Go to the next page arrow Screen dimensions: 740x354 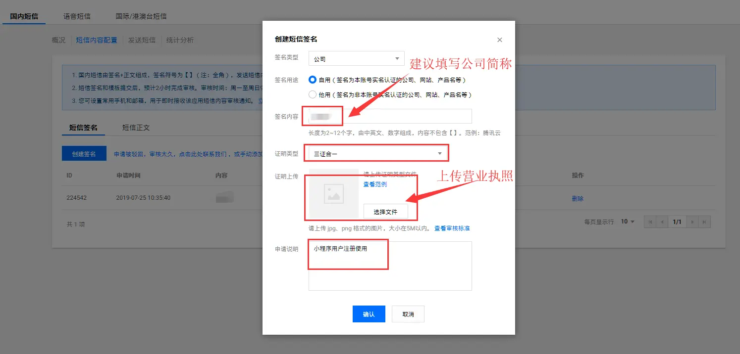coord(692,222)
